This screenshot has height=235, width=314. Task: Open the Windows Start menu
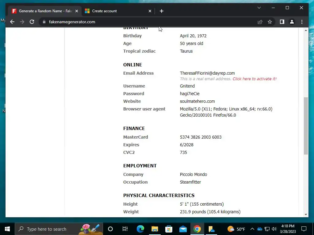7,229
